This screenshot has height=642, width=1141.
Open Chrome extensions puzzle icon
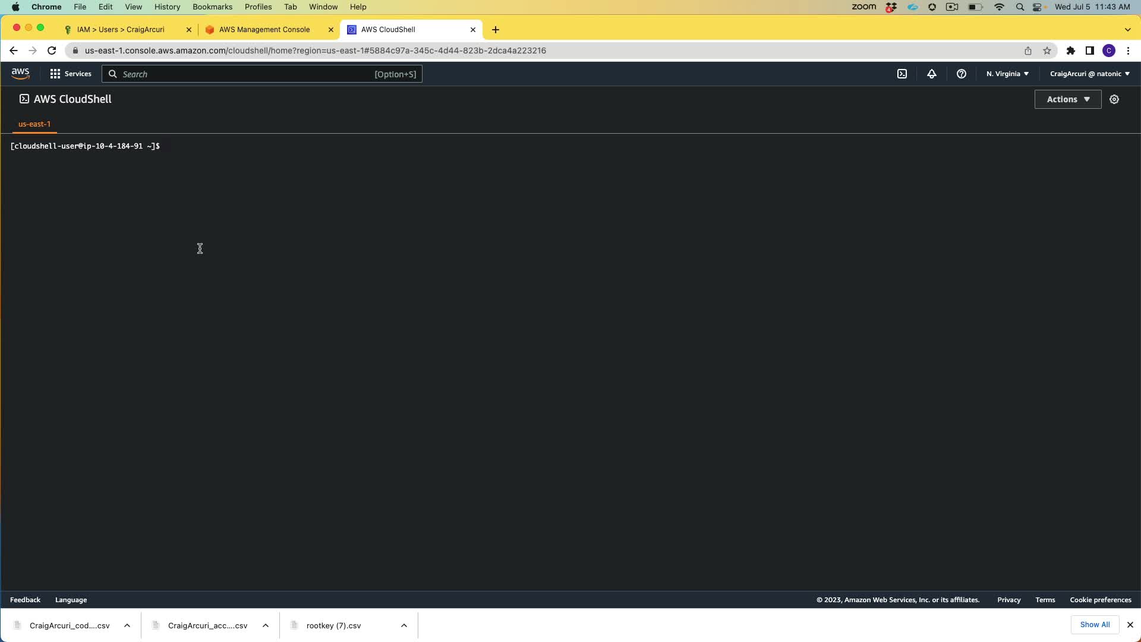1070,51
